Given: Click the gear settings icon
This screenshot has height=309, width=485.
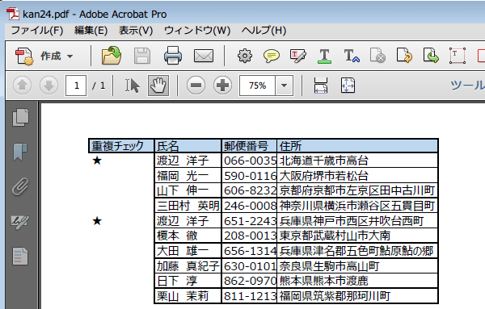Looking at the screenshot, I should pos(245,56).
